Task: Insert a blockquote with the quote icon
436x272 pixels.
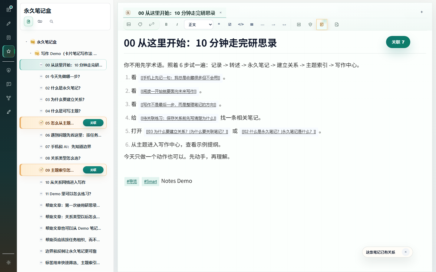Action: click(219, 24)
